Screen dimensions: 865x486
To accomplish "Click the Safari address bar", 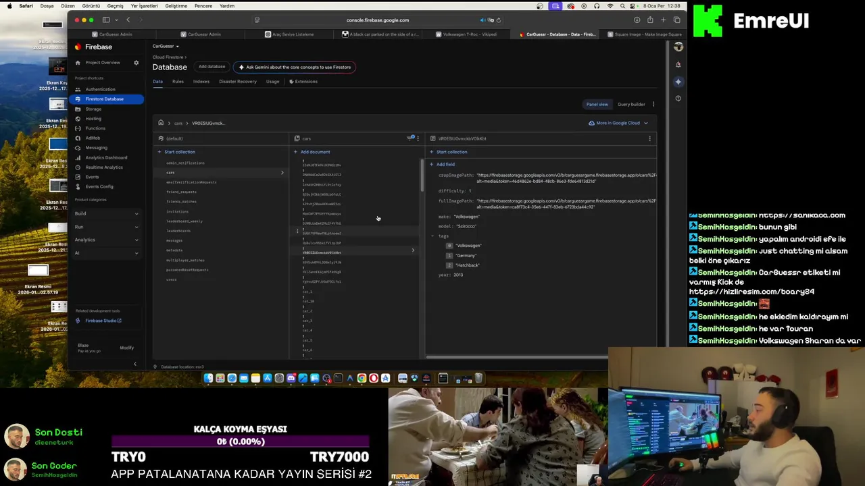I will point(377,20).
